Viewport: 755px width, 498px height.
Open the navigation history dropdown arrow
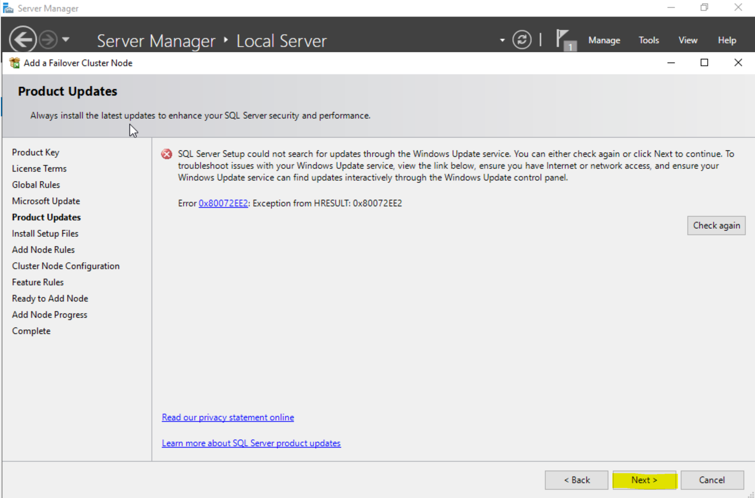pos(66,40)
